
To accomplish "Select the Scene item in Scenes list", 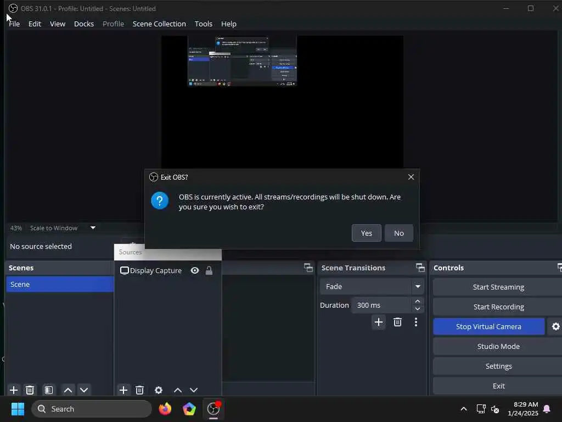I will 60,284.
